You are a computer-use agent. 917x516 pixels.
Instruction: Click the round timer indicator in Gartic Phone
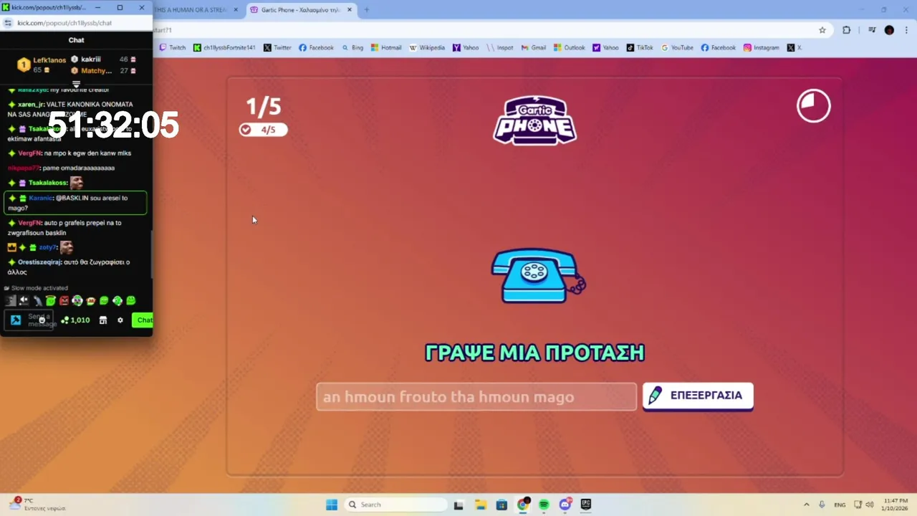coord(814,106)
